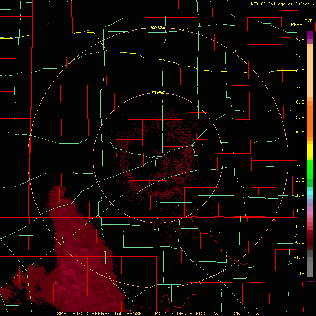Screen dimensions: 316x316
Task: Click the 50 NMI range ring label
Action: click(158, 93)
